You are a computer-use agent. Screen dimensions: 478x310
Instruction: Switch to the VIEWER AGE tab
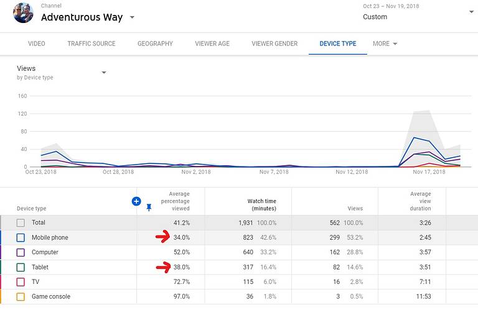tap(212, 43)
